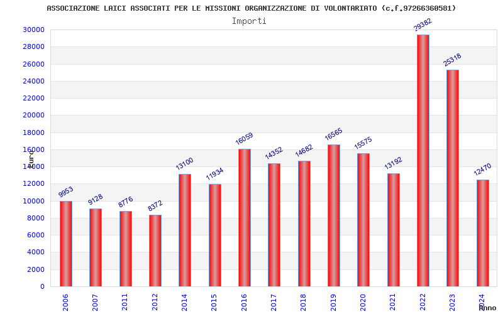This screenshot has height=314, width=503.
Task: Click the x-axis year label 2021
Action: 393,303
